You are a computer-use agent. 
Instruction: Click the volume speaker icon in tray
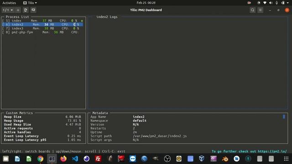(x=271, y=3)
